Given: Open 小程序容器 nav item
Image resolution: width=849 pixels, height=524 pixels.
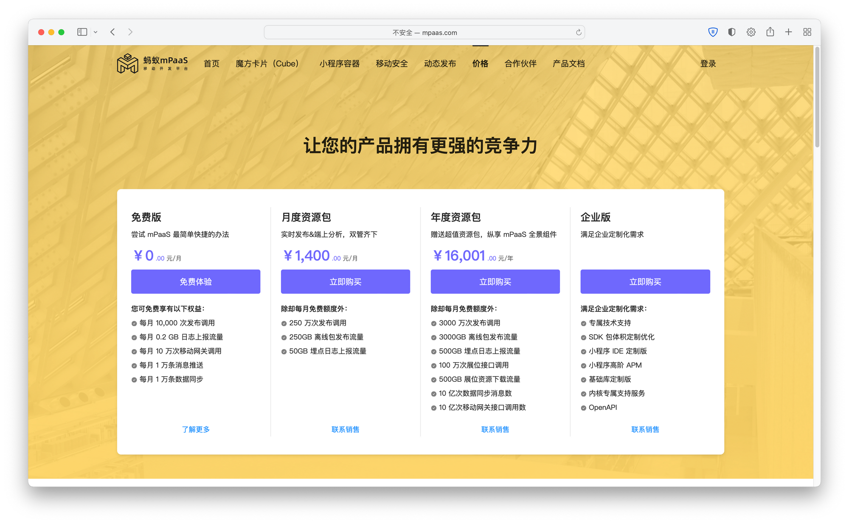Looking at the screenshot, I should (x=340, y=64).
